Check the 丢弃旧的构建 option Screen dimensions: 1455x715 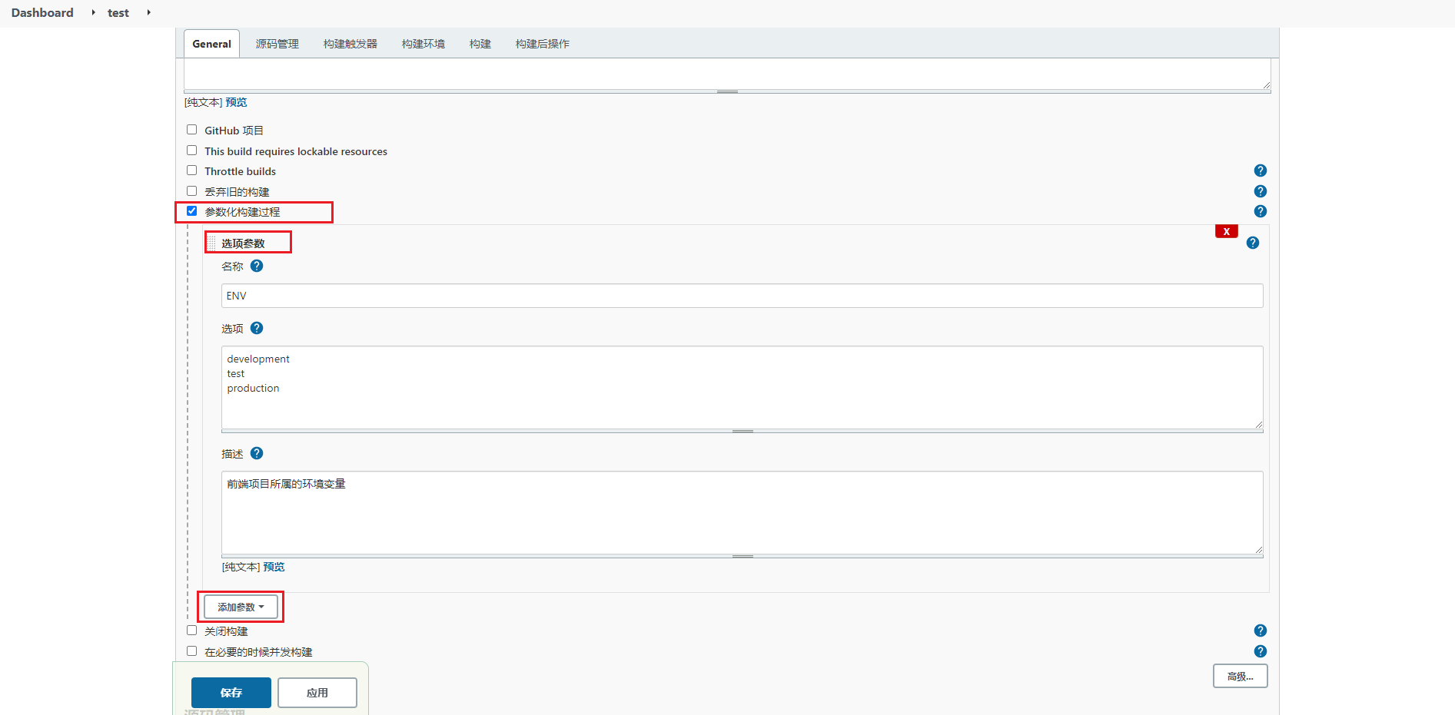(192, 191)
